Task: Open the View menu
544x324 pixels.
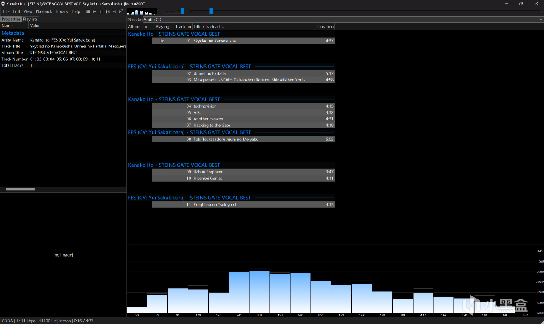Action: [x=28, y=11]
